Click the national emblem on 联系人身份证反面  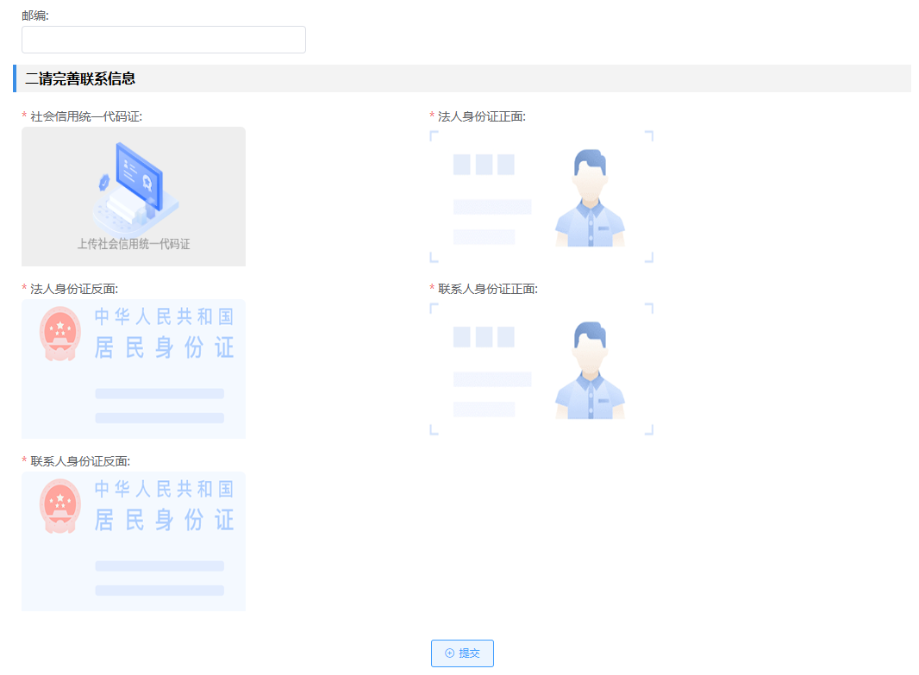point(60,505)
